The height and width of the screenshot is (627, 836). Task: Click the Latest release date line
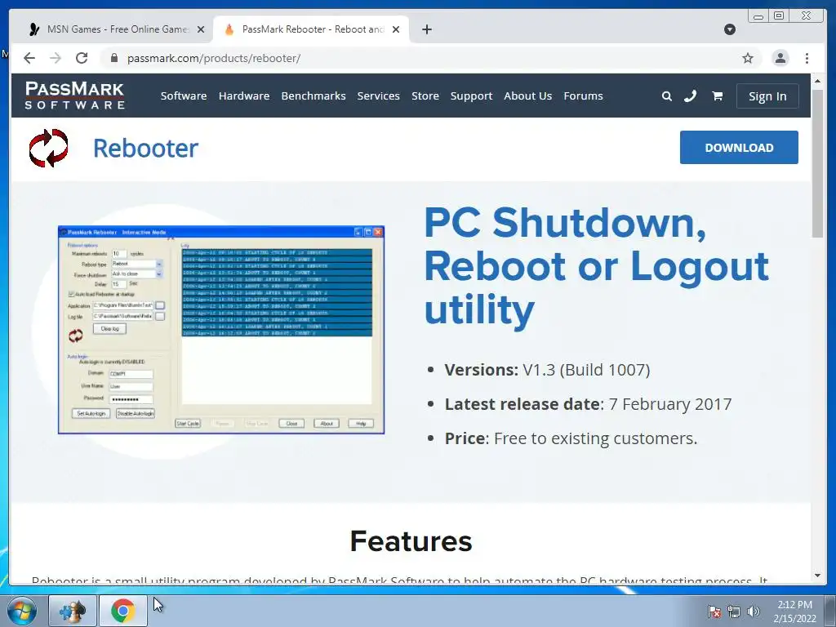[588, 404]
